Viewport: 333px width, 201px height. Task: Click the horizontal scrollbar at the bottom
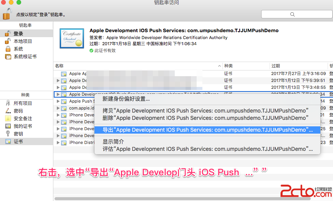pyautogui.click(x=183, y=199)
